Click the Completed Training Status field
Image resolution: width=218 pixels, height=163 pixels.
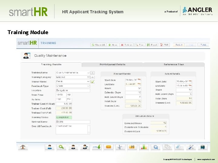[x=64, y=117]
